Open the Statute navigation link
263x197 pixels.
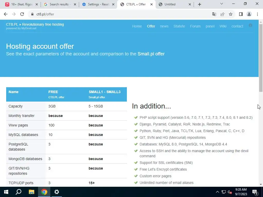(179, 26)
